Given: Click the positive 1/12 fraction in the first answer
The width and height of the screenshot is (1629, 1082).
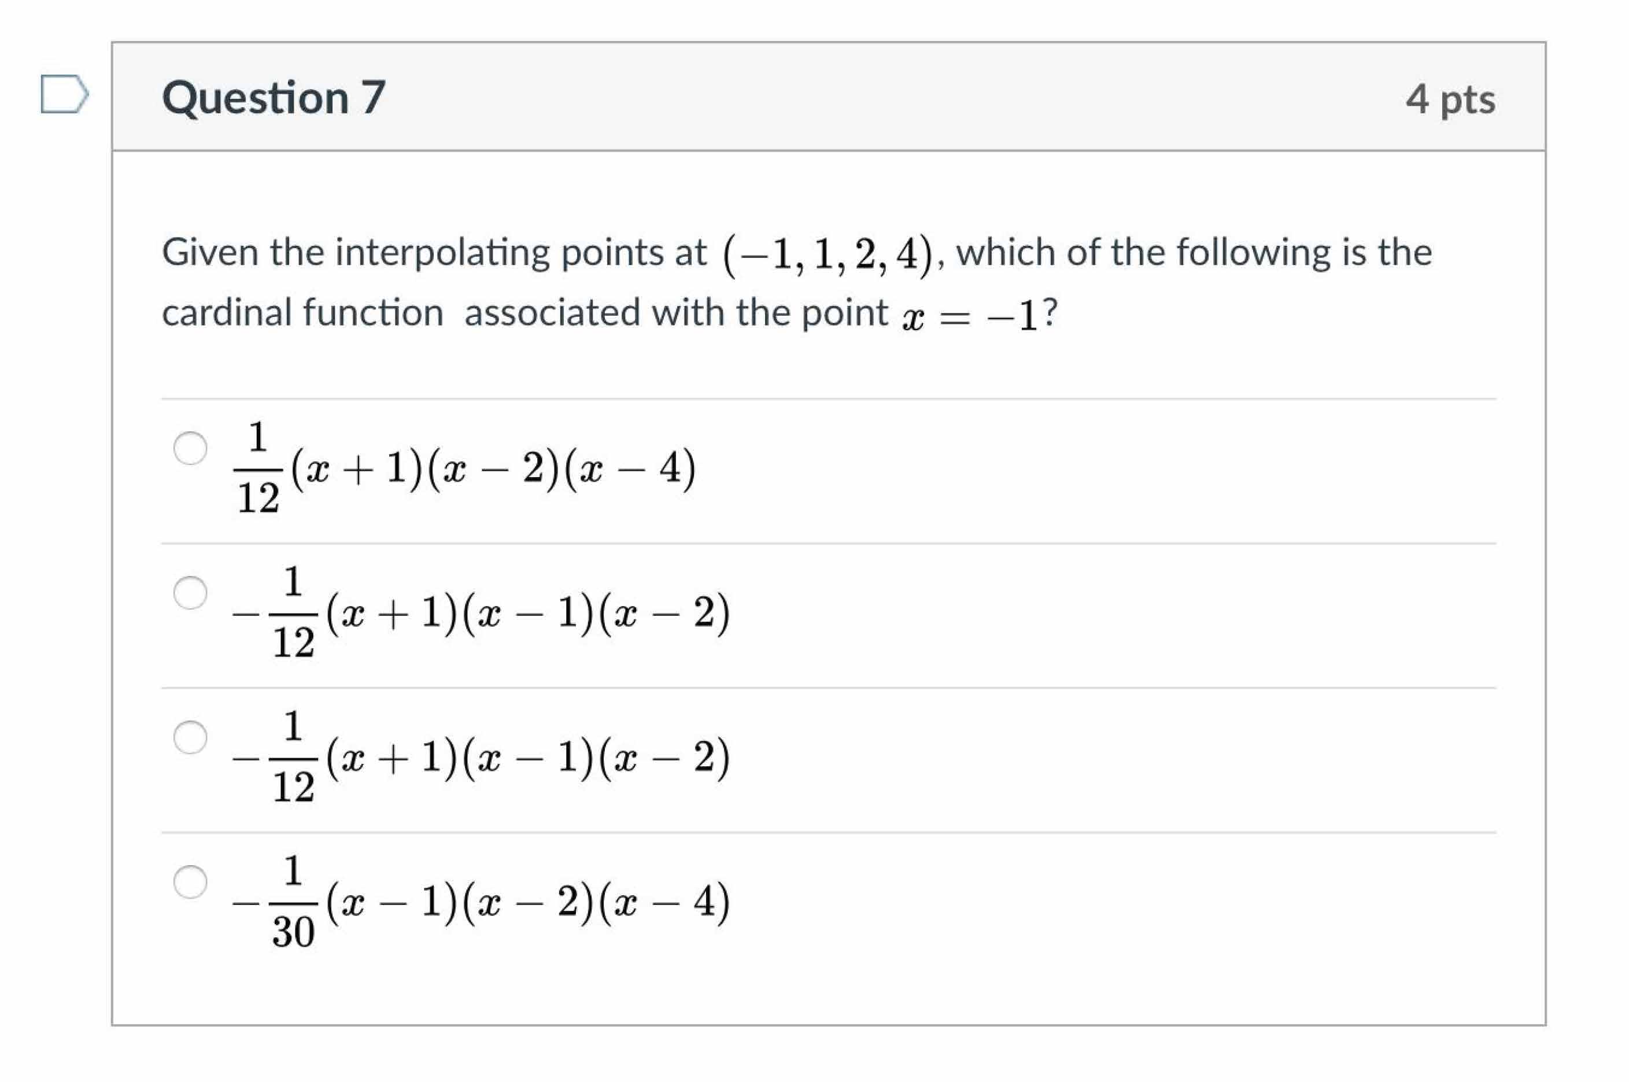Looking at the screenshot, I should coord(258,469).
